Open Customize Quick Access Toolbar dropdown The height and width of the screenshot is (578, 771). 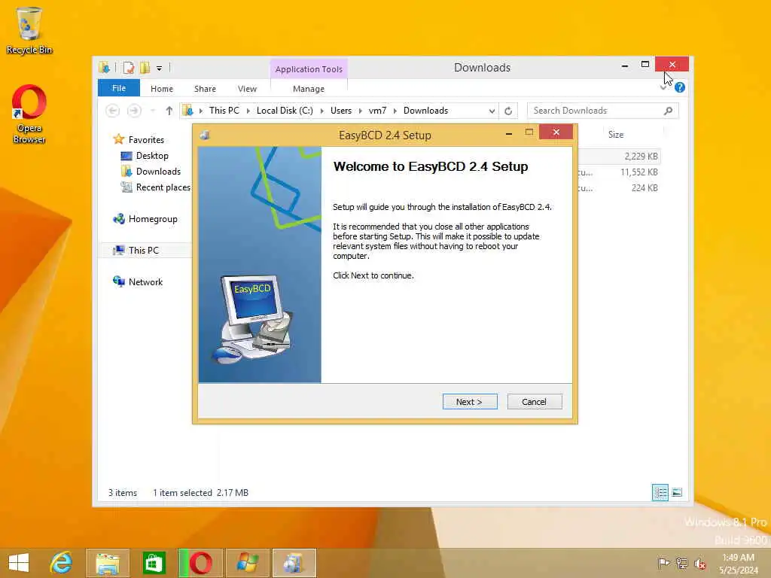[160, 68]
